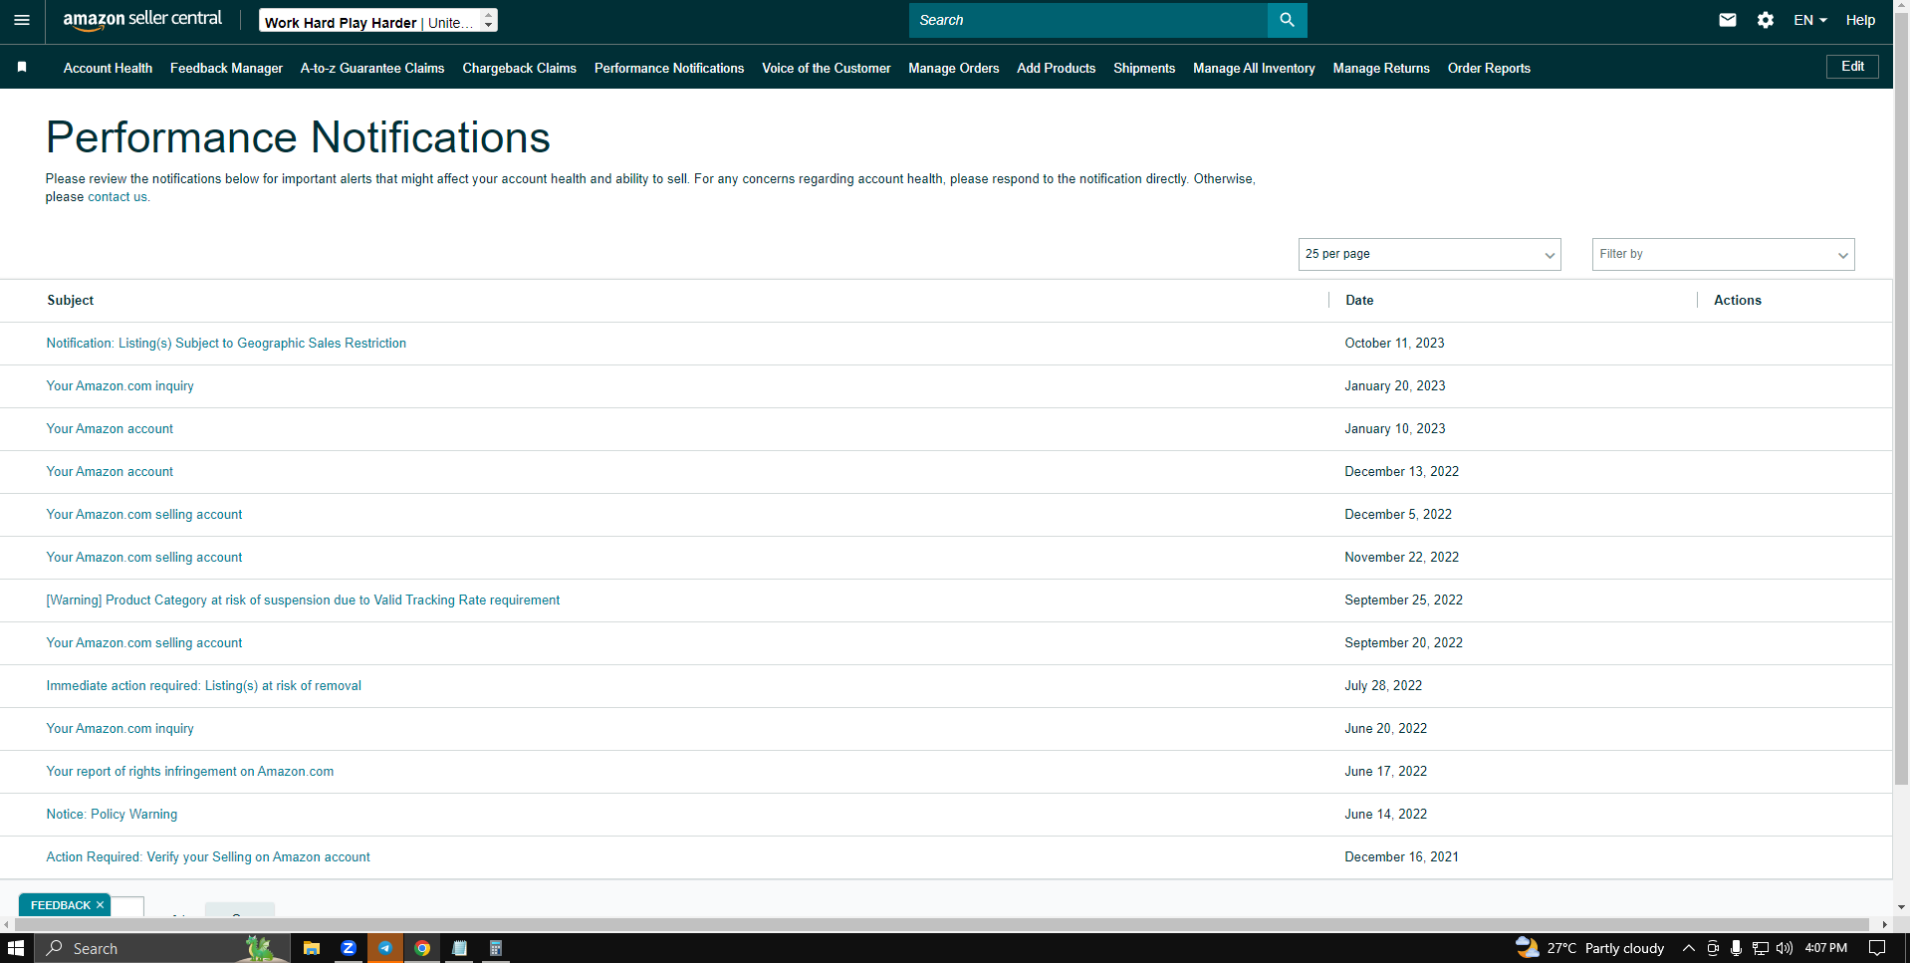Click the contact us link

[x=118, y=197]
